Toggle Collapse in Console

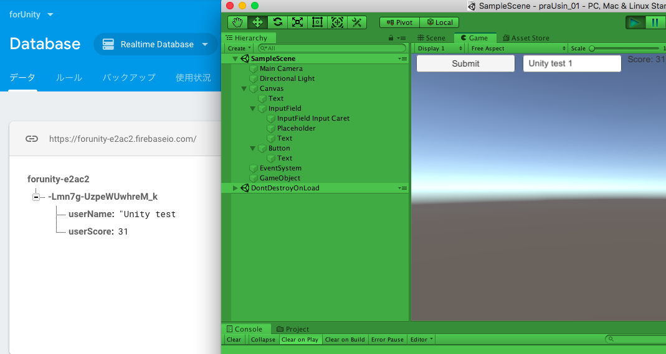(263, 340)
